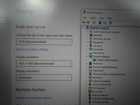
Task: Select the Human Interface Devices label
Action: 105,67
